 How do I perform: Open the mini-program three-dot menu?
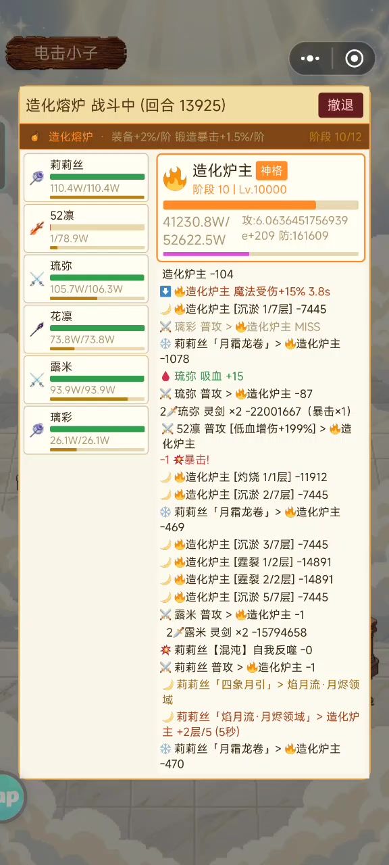[310, 59]
